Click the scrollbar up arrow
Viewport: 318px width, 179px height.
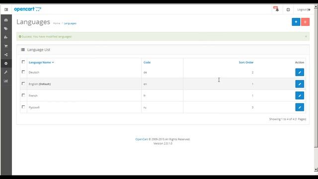click(x=316, y=6)
